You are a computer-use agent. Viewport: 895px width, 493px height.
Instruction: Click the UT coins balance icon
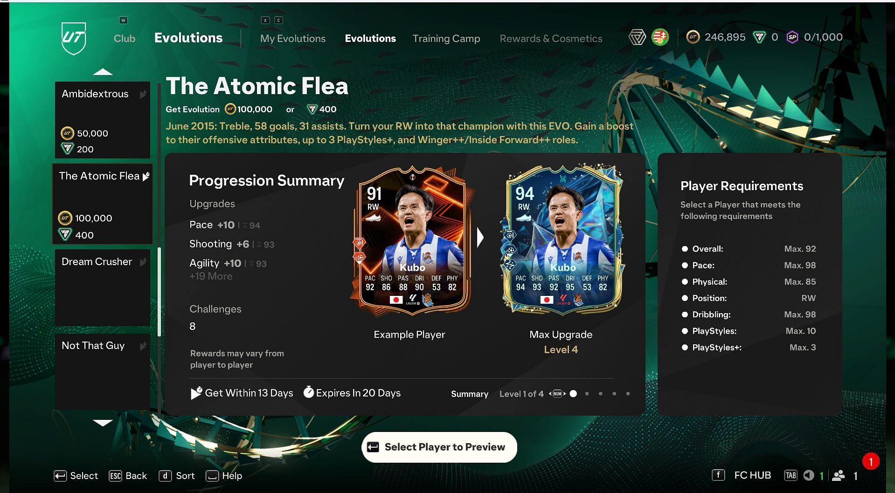click(693, 37)
